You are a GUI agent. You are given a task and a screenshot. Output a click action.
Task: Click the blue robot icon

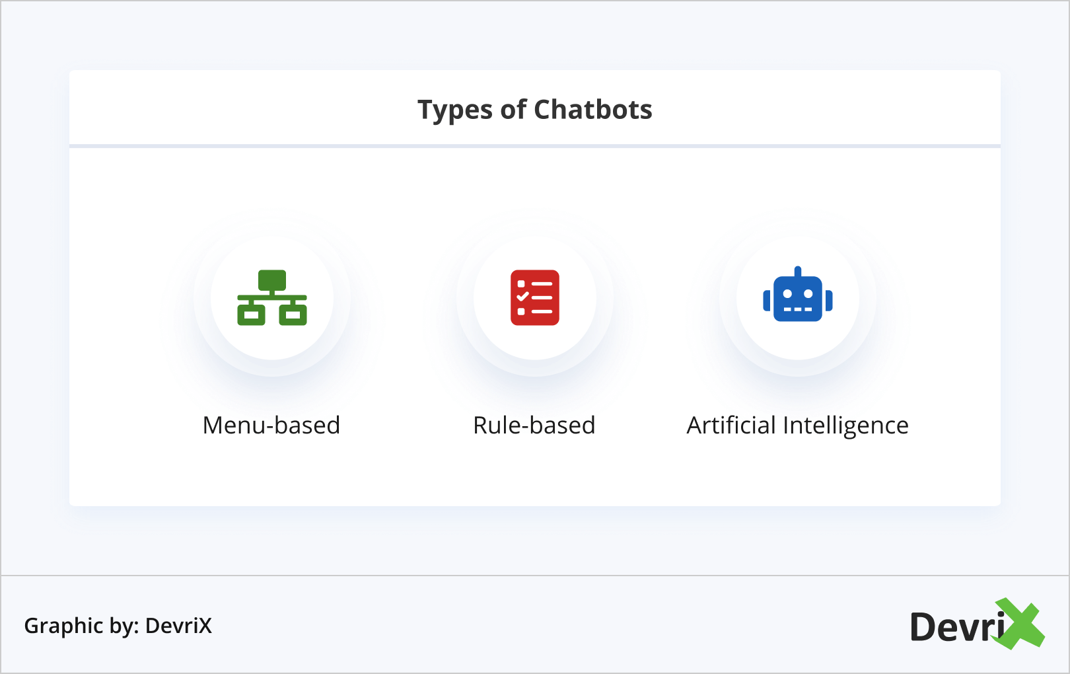click(798, 297)
